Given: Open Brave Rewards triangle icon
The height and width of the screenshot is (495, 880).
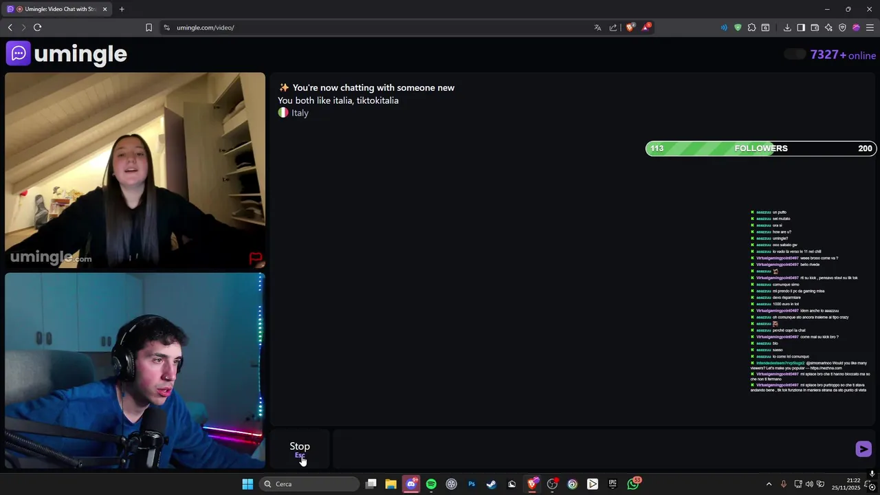Looking at the screenshot, I should pyautogui.click(x=646, y=27).
